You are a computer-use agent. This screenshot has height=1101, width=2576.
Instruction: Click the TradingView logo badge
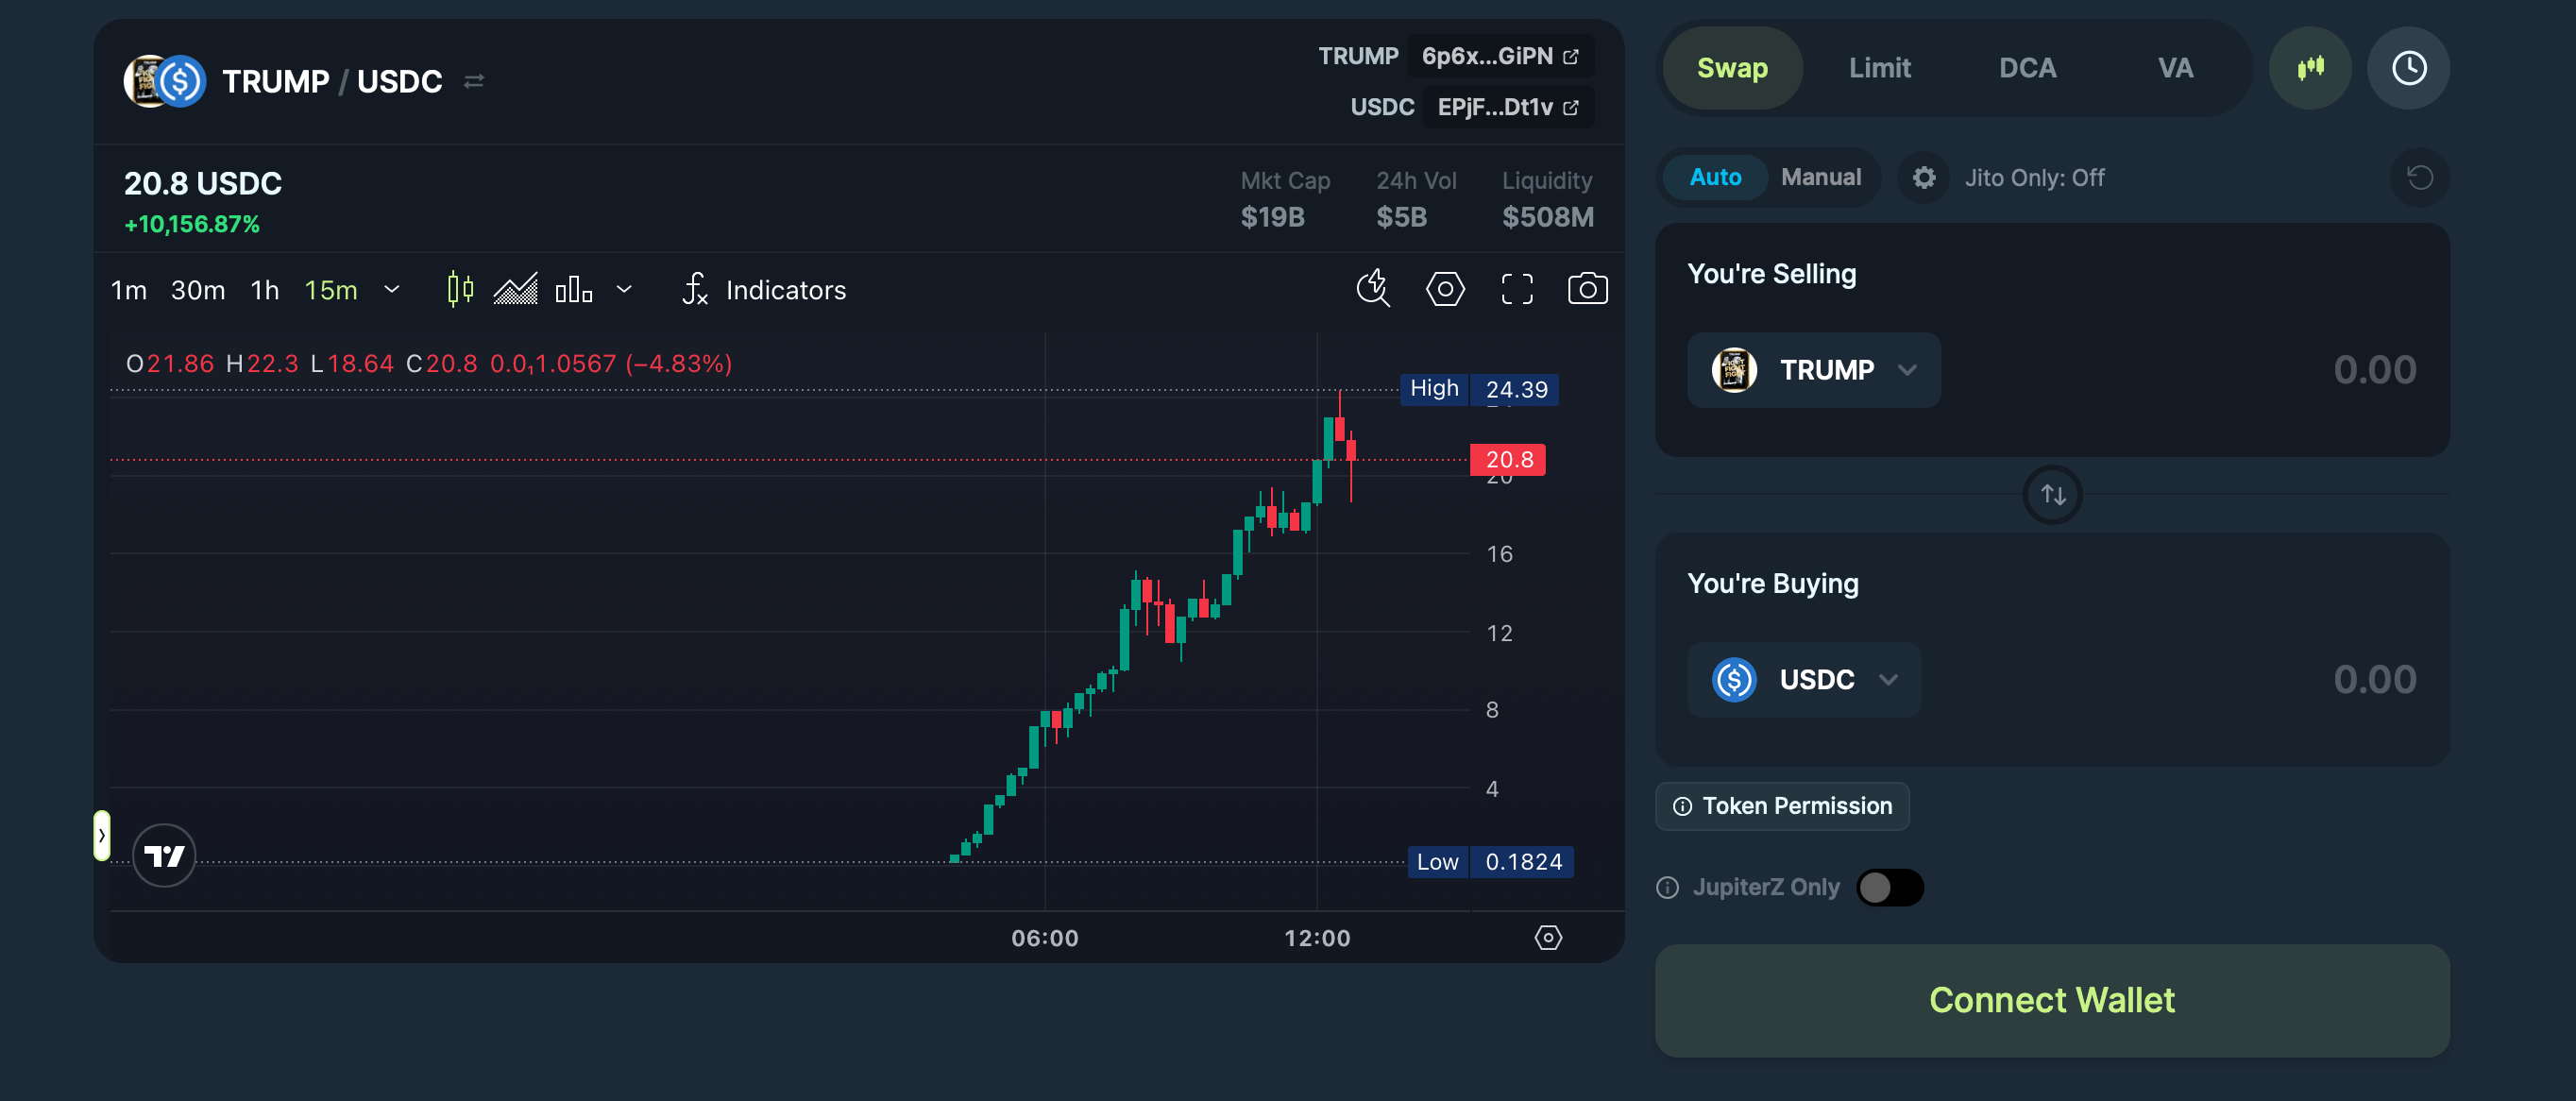[x=164, y=855]
